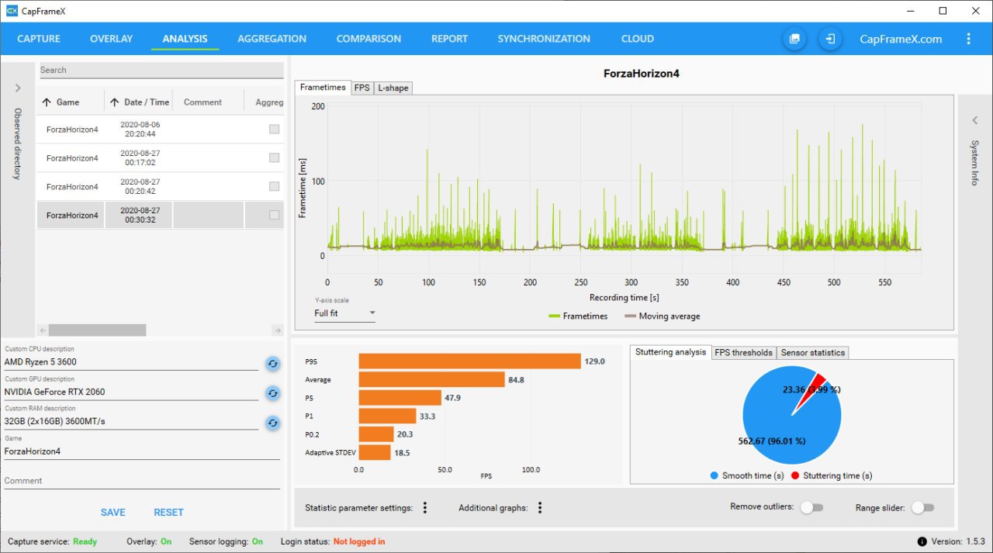This screenshot has width=993, height=553.
Task: Switch to the SYNCHRONIZATION tab
Action: [x=544, y=39]
